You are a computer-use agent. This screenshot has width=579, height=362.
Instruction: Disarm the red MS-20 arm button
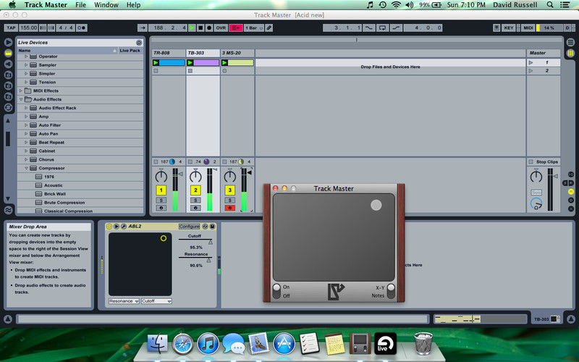[x=229, y=208]
